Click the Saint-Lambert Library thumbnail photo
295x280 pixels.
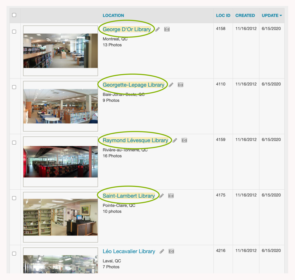pos(60,217)
